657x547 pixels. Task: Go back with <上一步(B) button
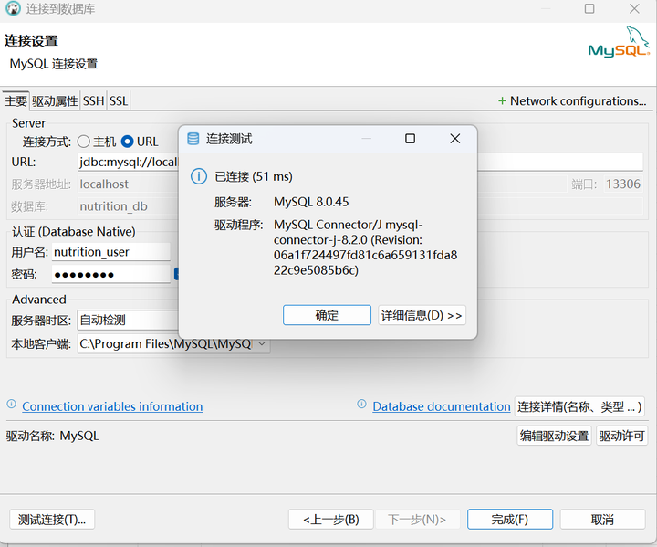[331, 520]
